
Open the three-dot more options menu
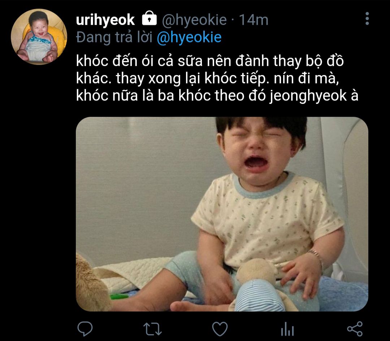tap(367, 19)
